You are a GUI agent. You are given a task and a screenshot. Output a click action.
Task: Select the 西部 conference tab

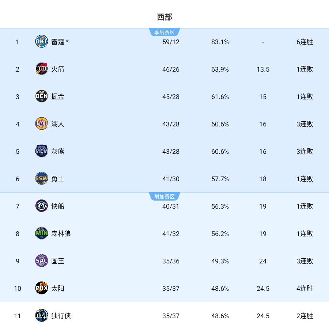(x=164, y=17)
